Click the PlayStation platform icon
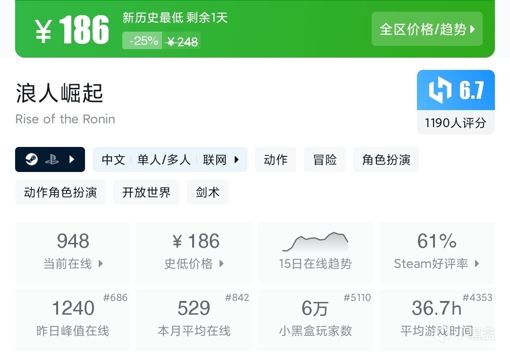 tap(52, 159)
